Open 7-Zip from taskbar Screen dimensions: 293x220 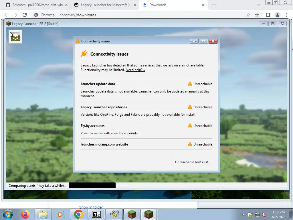(96, 214)
